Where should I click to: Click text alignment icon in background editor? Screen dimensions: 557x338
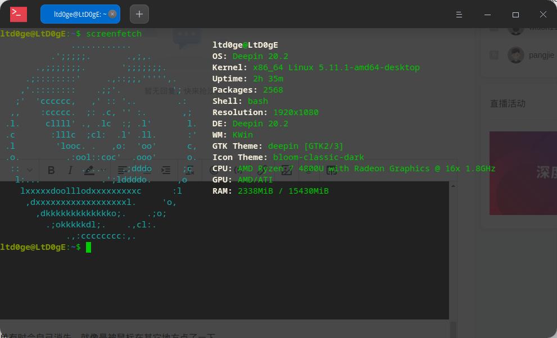pyautogui.click(x=122, y=170)
